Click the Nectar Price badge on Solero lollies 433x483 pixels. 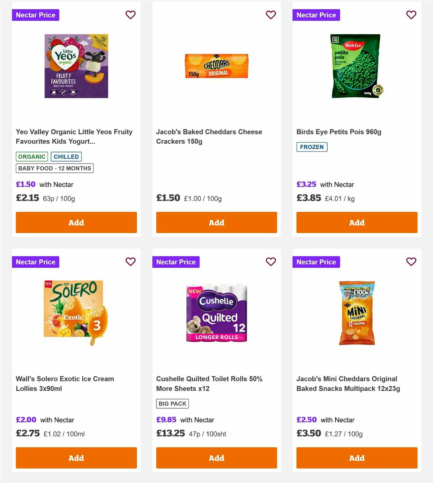pyautogui.click(x=35, y=262)
